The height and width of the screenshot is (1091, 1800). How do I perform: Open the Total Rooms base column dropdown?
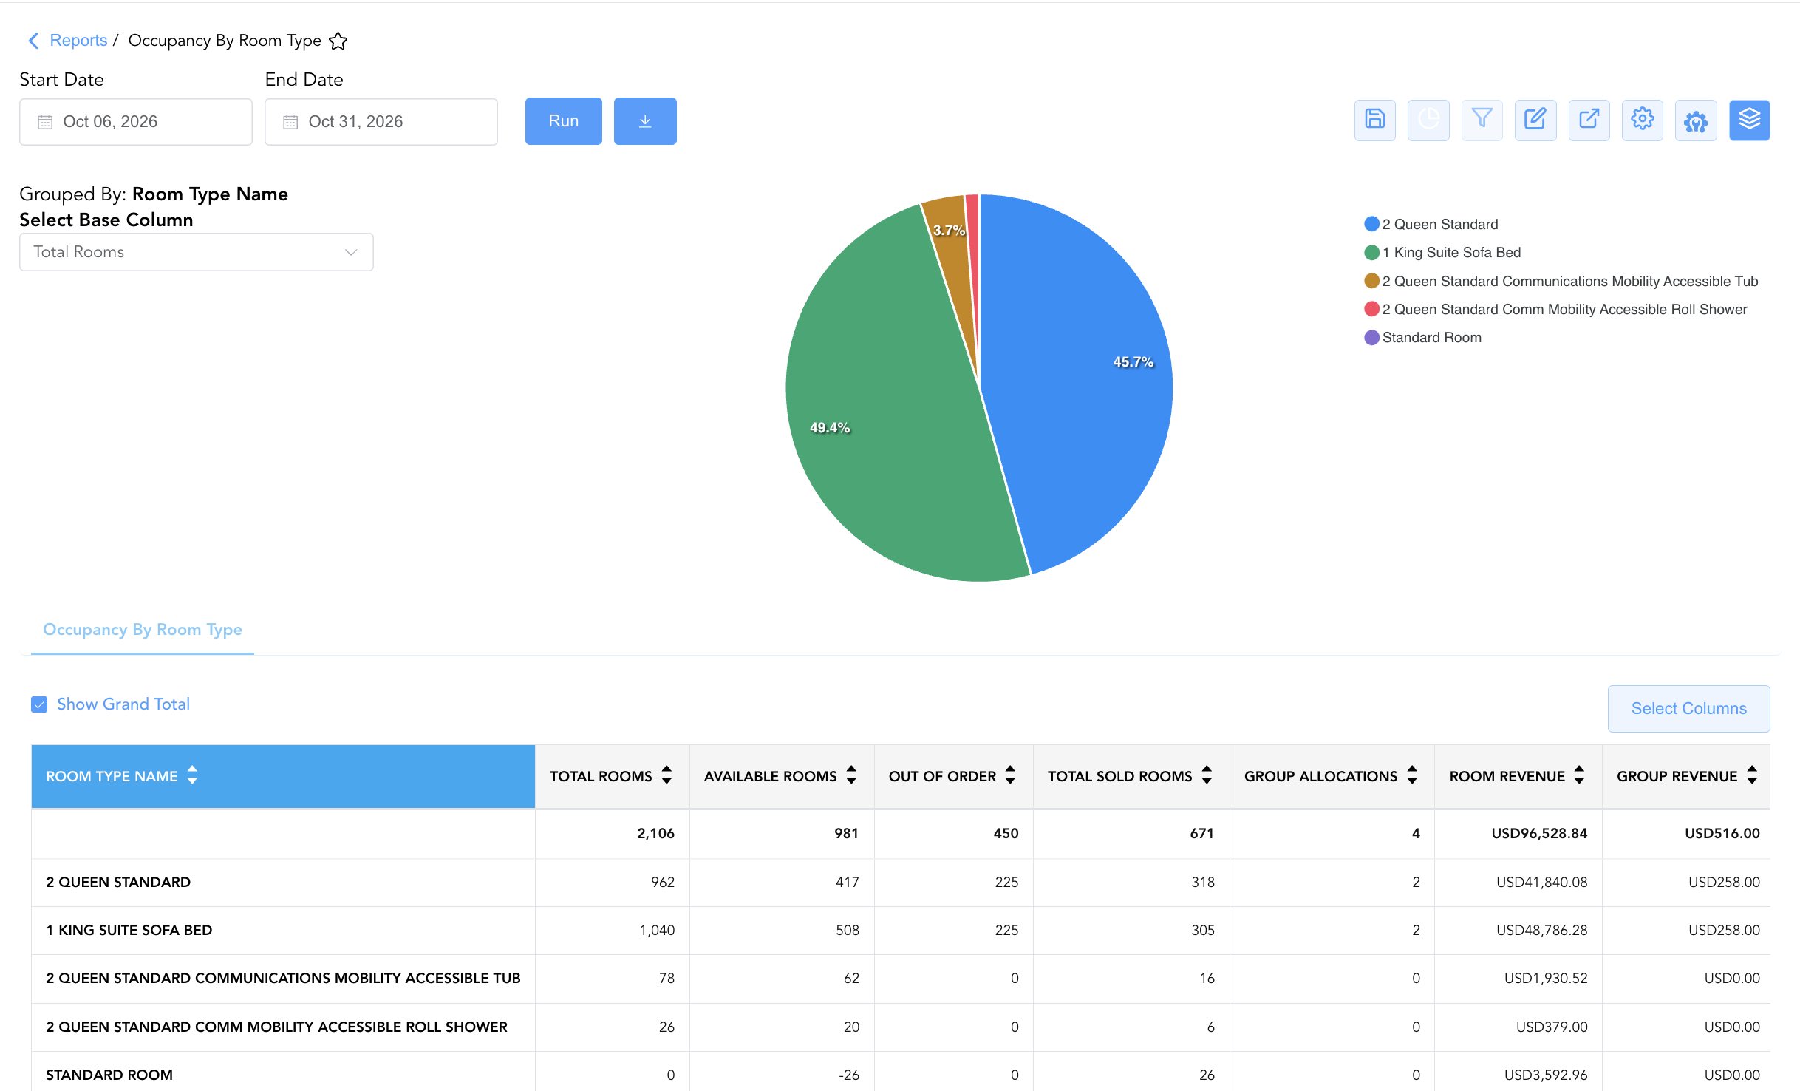click(x=197, y=252)
